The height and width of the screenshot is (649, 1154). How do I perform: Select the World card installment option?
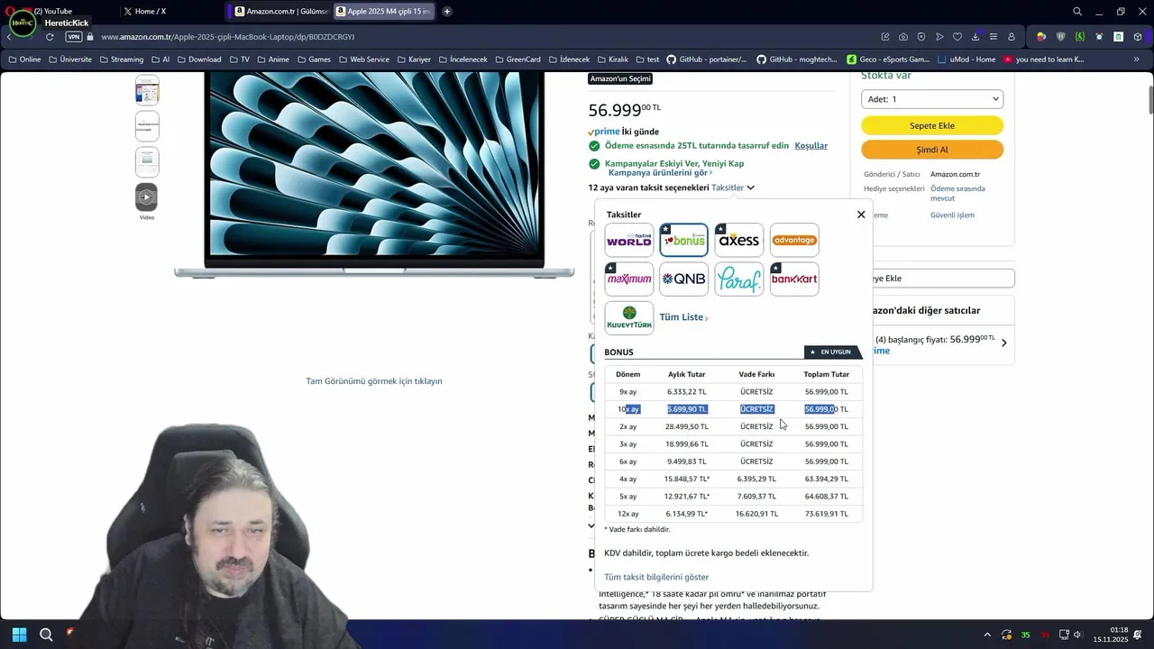point(628,240)
